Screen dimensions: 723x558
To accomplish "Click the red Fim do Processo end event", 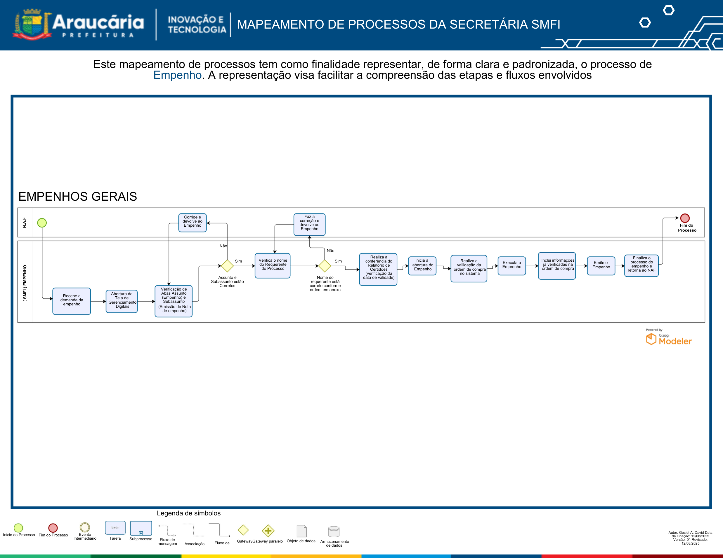I will click(x=685, y=218).
